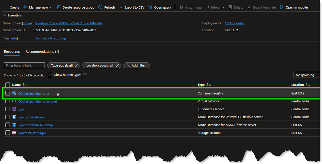Open the 13 Succeeded deployments link

234,23
